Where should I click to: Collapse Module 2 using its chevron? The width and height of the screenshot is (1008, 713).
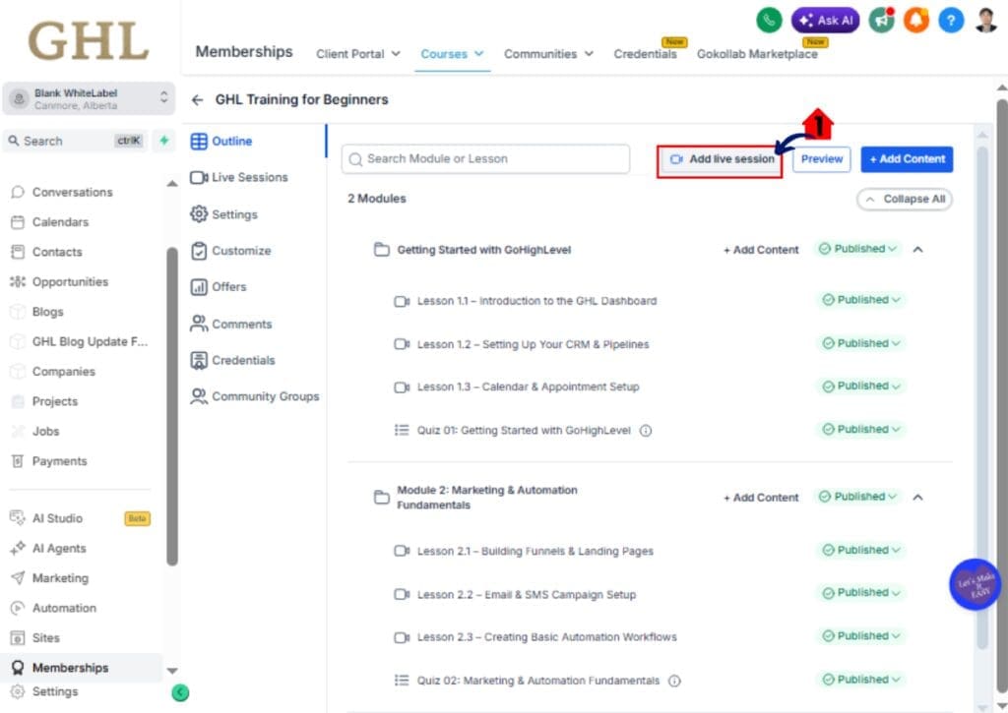point(918,498)
